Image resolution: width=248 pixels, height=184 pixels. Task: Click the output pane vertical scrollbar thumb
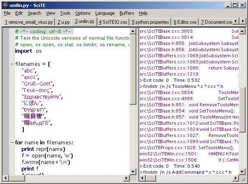tap(242, 110)
